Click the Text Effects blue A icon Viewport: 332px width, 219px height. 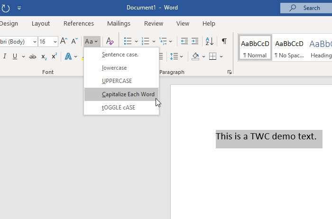tap(68, 56)
